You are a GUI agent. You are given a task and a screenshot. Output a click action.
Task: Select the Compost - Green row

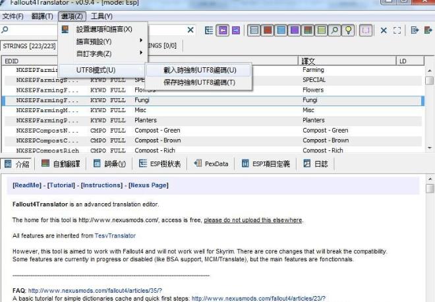coord(213,131)
